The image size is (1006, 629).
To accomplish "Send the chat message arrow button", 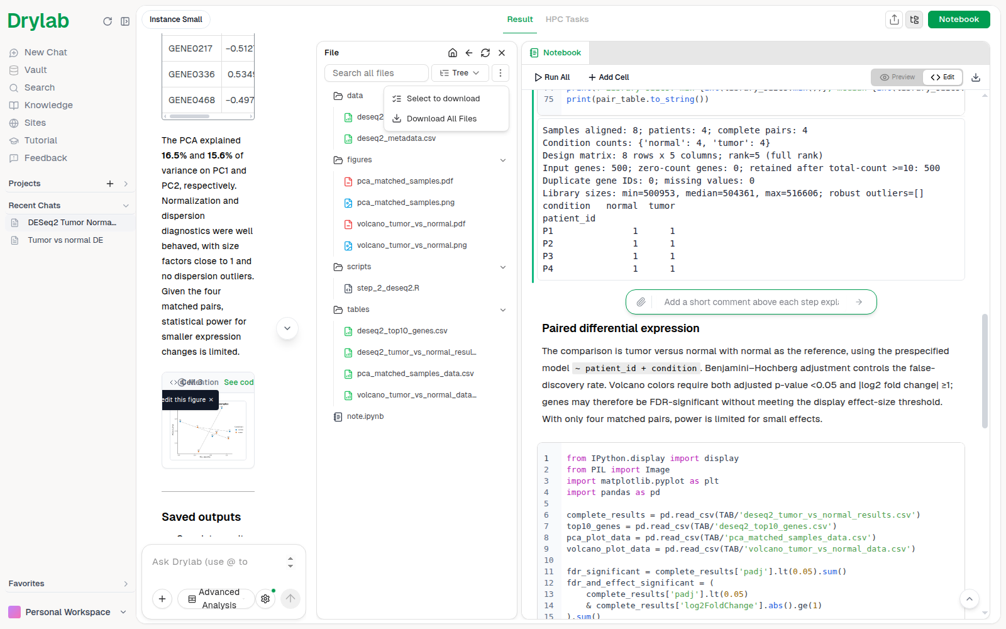I will pos(290,599).
